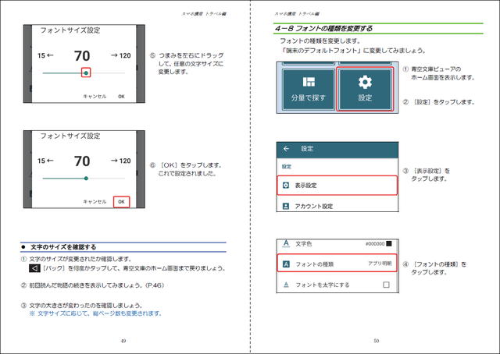
Task: Open the フォントの種類 row label
Action: click(314, 264)
